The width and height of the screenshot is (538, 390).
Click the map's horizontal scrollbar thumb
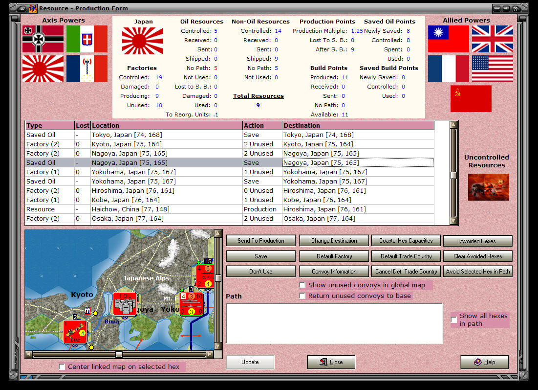(x=119, y=354)
